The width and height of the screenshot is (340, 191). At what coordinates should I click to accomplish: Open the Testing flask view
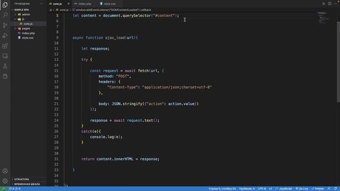5,66
